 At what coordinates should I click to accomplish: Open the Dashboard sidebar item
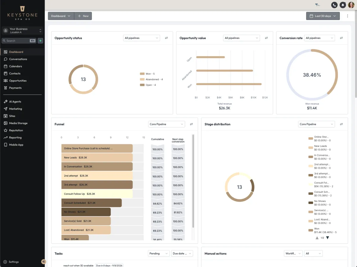[x=22, y=52]
